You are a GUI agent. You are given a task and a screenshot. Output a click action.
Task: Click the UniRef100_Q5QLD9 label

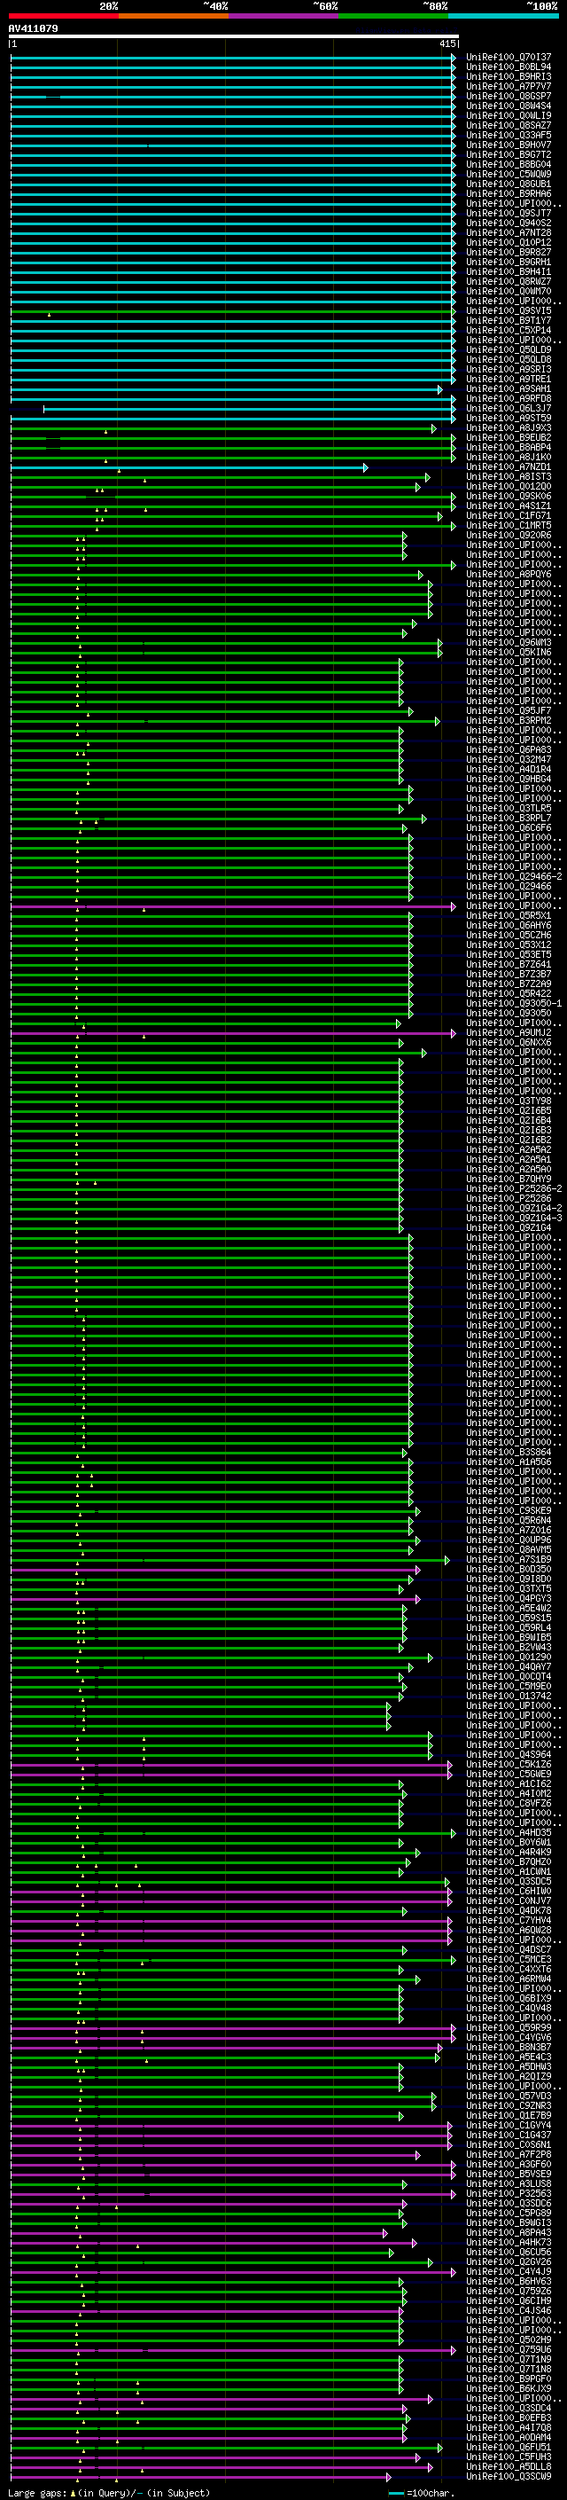[509, 349]
